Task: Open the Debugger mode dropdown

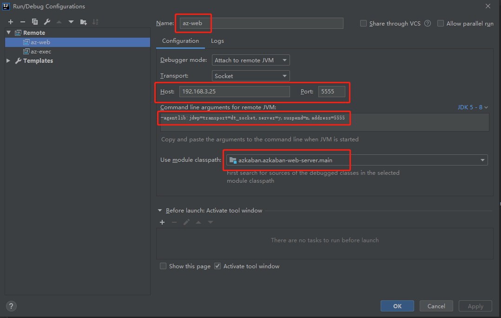Action: click(251, 60)
